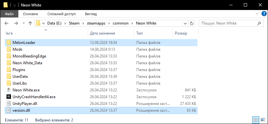This screenshot has width=268, height=124.
Task: Open the Help question mark icon
Action: click(264, 14)
